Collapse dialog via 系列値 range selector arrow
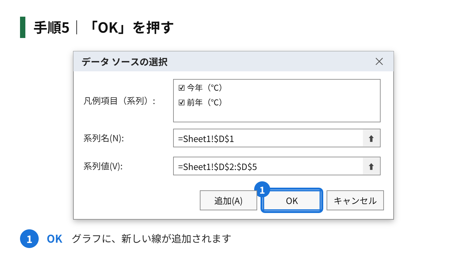467x264 pixels. (371, 166)
